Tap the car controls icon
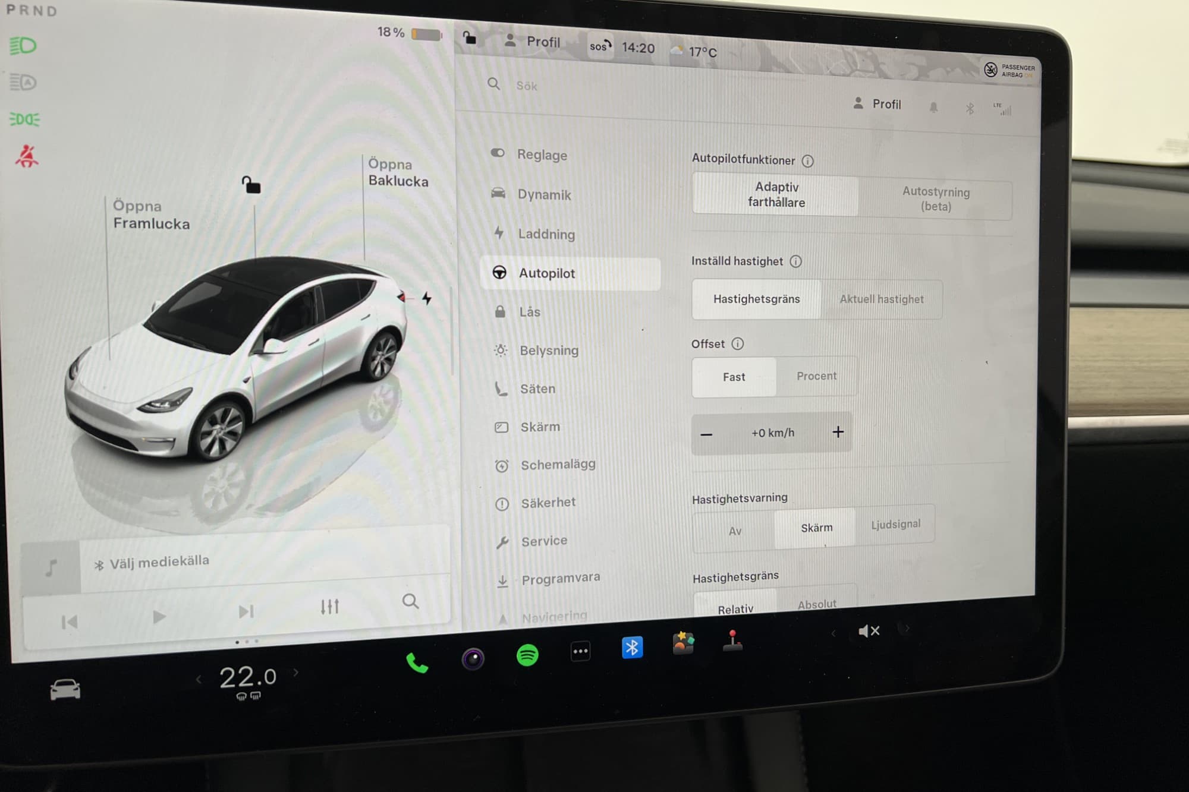Screen dimensions: 1189x792 click(65, 689)
